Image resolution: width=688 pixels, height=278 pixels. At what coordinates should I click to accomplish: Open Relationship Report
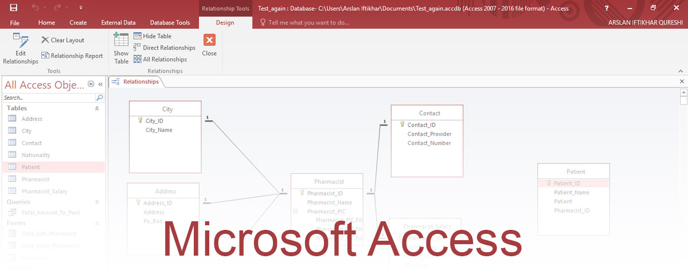pos(72,56)
